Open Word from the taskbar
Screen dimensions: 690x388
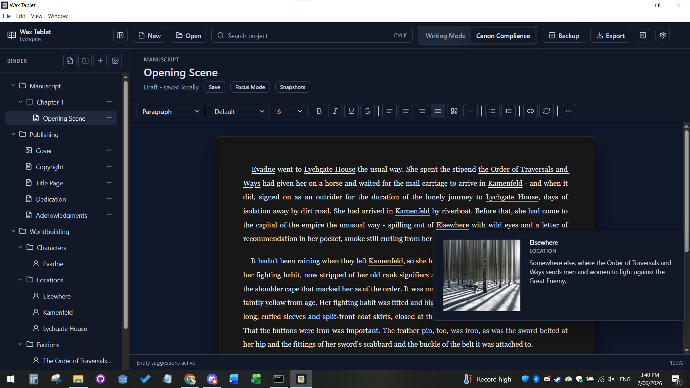pyautogui.click(x=234, y=379)
